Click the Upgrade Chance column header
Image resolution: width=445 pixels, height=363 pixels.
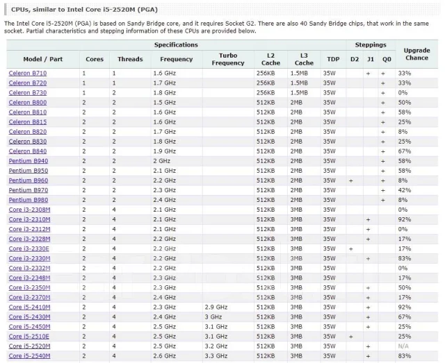[x=416, y=54]
